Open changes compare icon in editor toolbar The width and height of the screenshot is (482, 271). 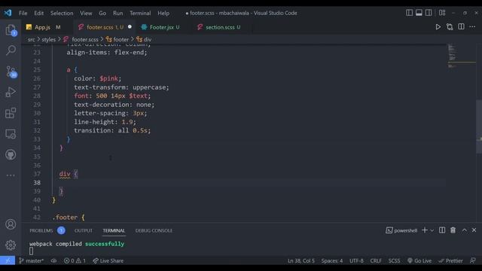[450, 27]
